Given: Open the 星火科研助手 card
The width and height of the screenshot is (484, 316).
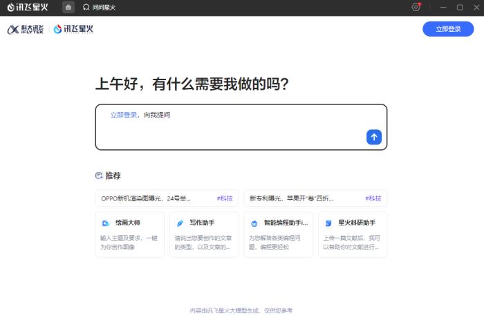Looking at the screenshot, I should point(353,234).
